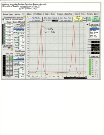
Task: Toggle Invert button for CH 1
Action: click(x=8, y=57)
